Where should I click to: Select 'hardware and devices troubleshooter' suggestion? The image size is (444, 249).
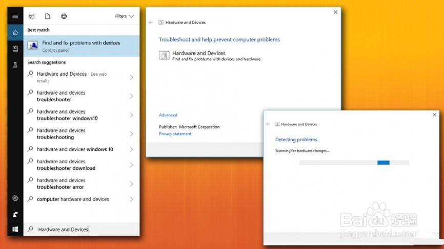click(x=82, y=96)
